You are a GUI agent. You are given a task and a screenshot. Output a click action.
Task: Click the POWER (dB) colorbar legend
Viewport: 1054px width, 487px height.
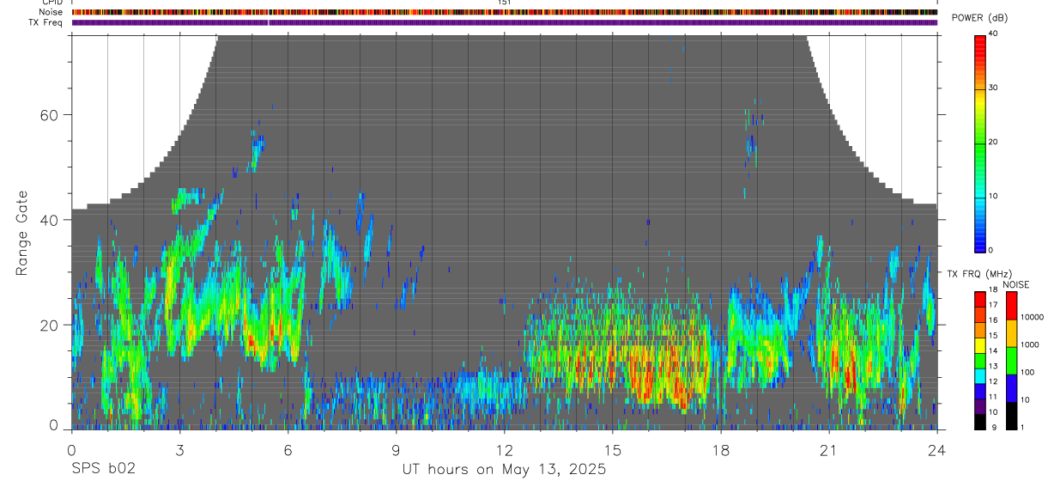pyautogui.click(x=980, y=143)
